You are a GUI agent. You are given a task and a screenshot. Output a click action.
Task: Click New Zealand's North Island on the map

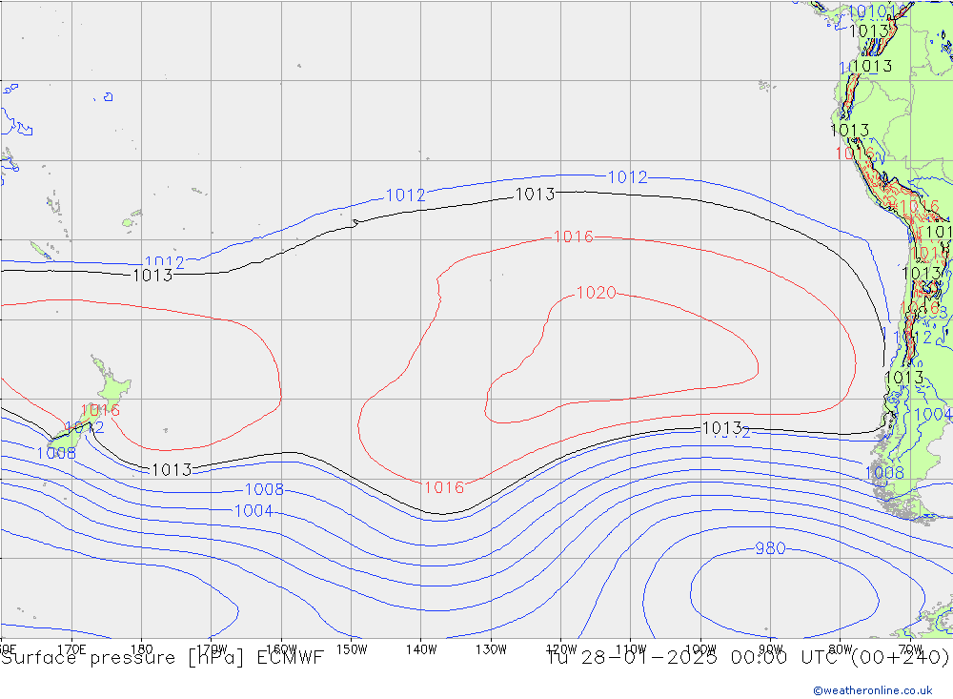coord(114,386)
